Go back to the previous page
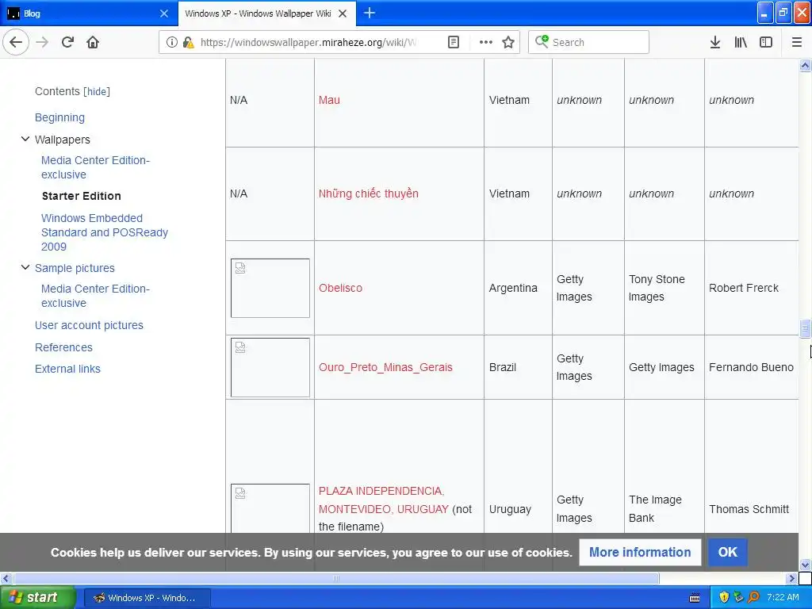Image resolution: width=812 pixels, height=609 pixels. point(16,42)
